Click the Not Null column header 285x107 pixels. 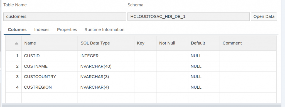[x=172, y=43]
